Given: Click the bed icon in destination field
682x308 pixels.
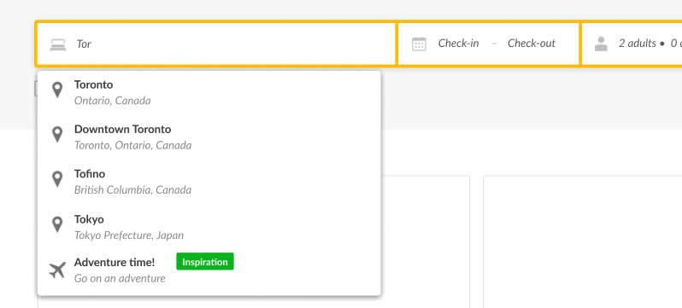Looking at the screenshot, I should 58,44.
